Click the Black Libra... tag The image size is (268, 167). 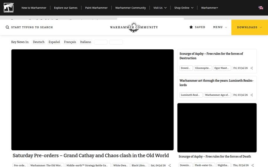coord(139,165)
